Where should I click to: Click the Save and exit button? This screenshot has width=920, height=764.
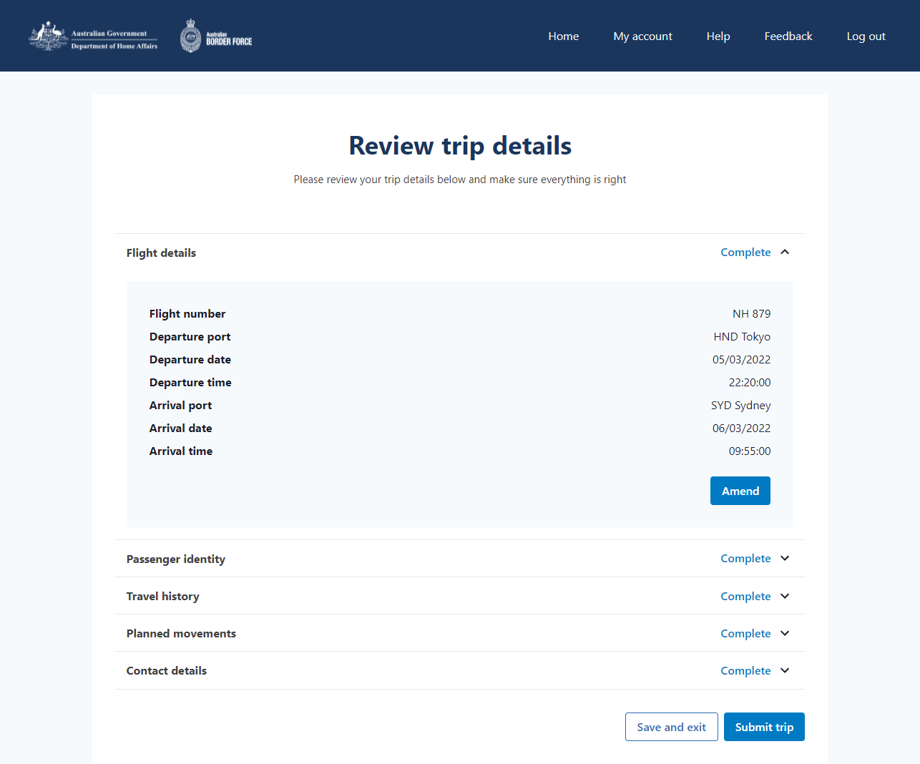pos(671,727)
